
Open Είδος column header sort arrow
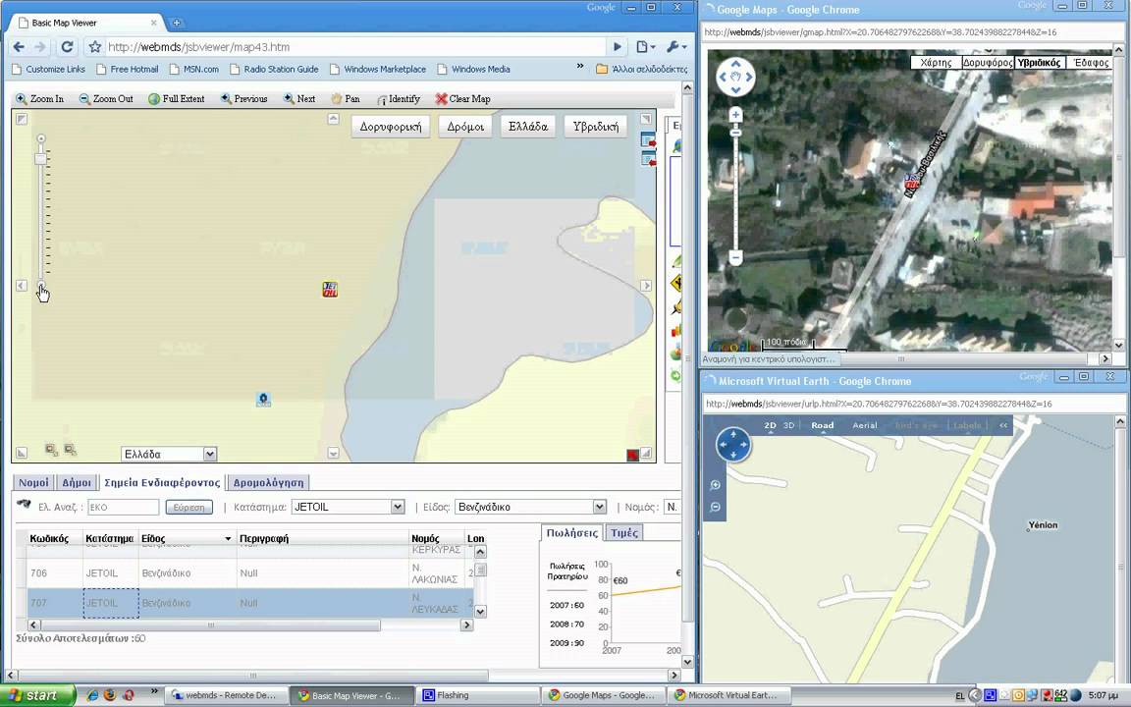228,539
